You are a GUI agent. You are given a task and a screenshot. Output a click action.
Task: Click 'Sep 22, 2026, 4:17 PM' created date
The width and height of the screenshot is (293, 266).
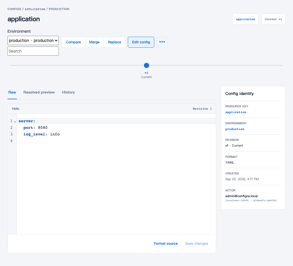tap(242, 179)
